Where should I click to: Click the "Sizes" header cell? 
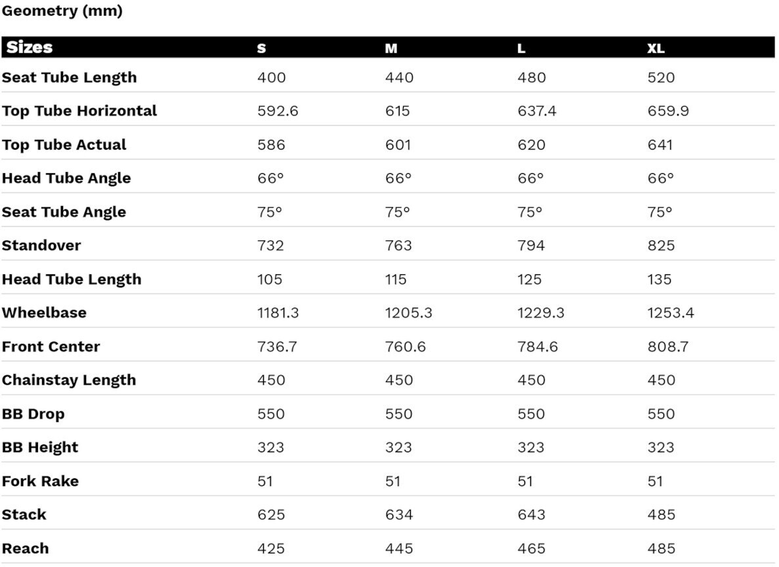coord(30,48)
